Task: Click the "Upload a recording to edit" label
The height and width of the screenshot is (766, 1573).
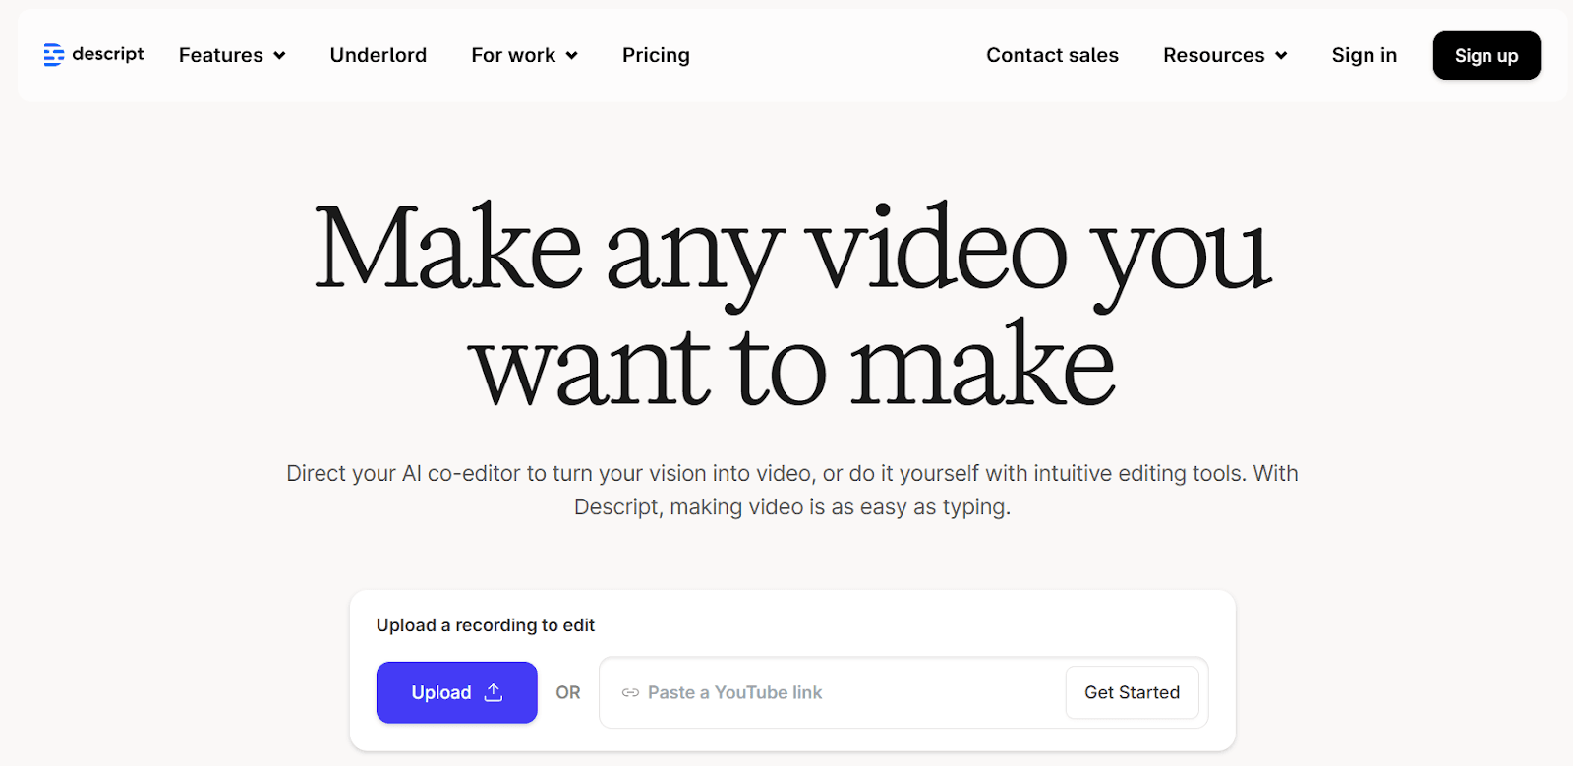Action: point(485,625)
